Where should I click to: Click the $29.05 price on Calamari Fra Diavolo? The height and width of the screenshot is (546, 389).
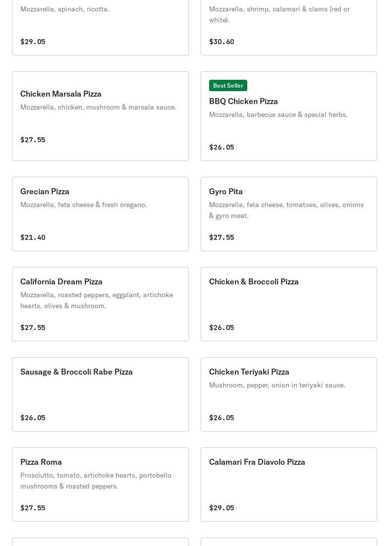(x=222, y=508)
